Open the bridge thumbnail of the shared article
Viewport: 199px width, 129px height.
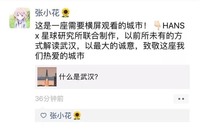(47, 77)
